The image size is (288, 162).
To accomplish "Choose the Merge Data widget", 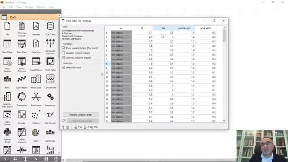I will coord(36,79).
